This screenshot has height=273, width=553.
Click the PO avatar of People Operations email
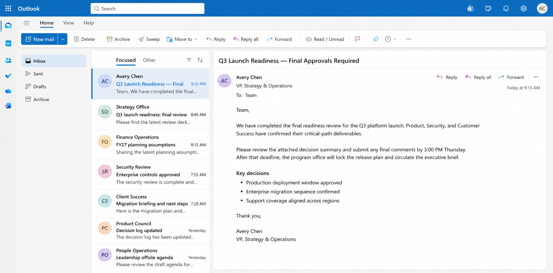tap(105, 255)
